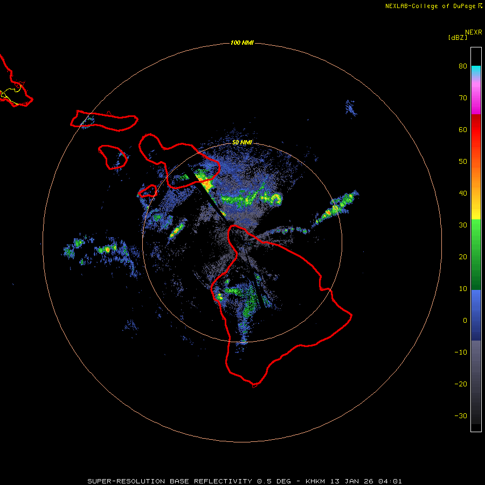Click the 30 dBZ scale value

coord(463,225)
